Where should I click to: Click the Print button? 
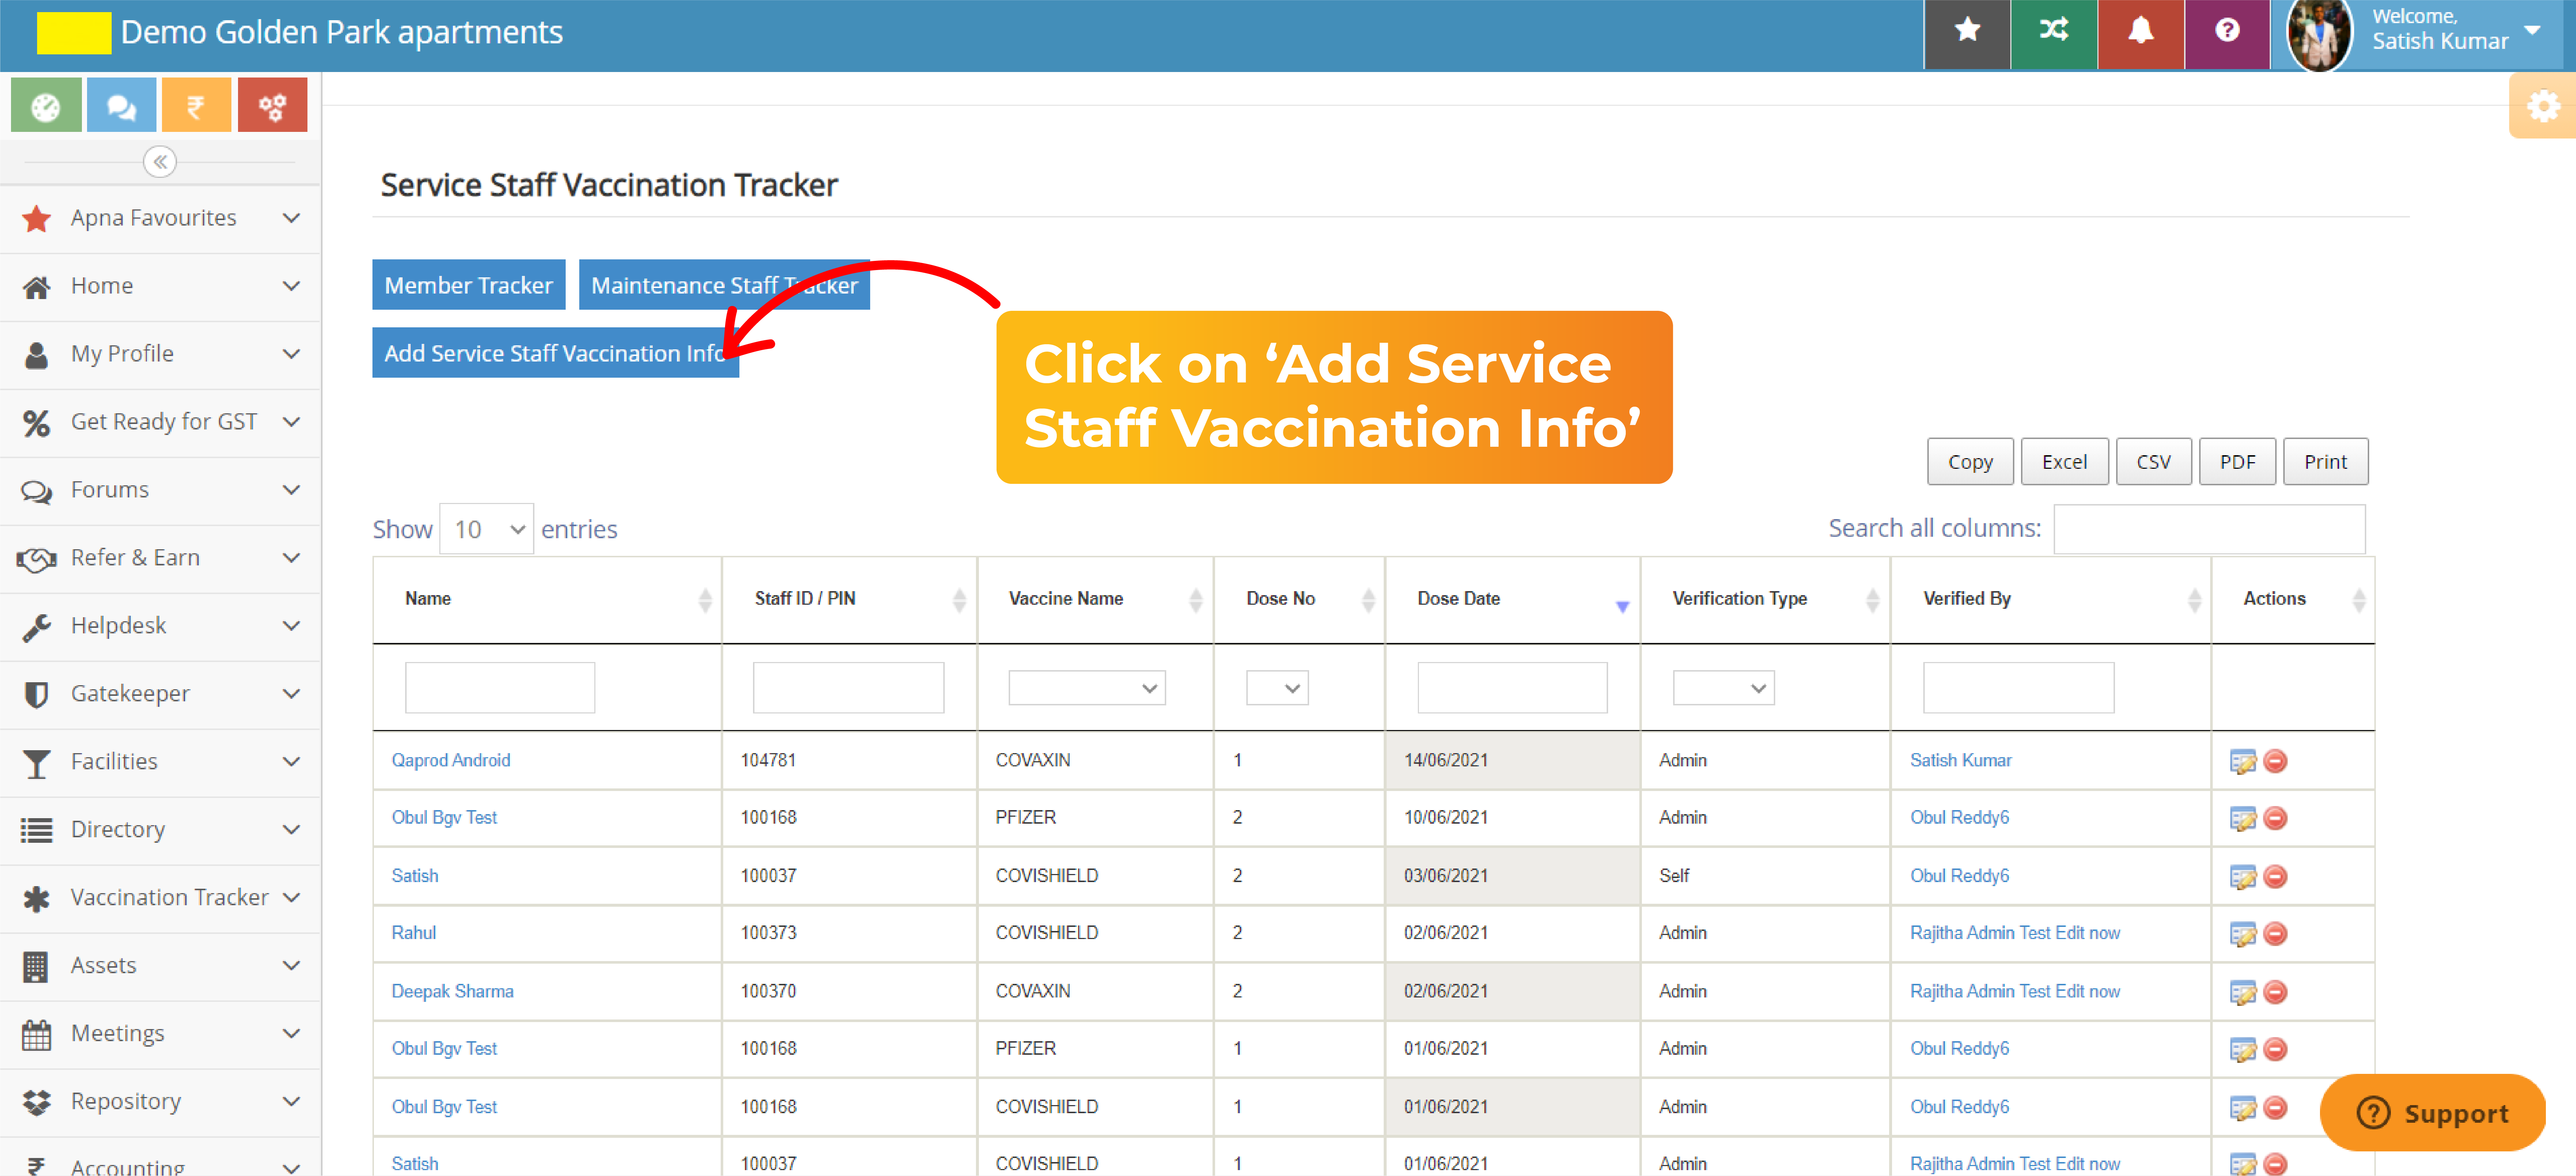click(x=2325, y=462)
